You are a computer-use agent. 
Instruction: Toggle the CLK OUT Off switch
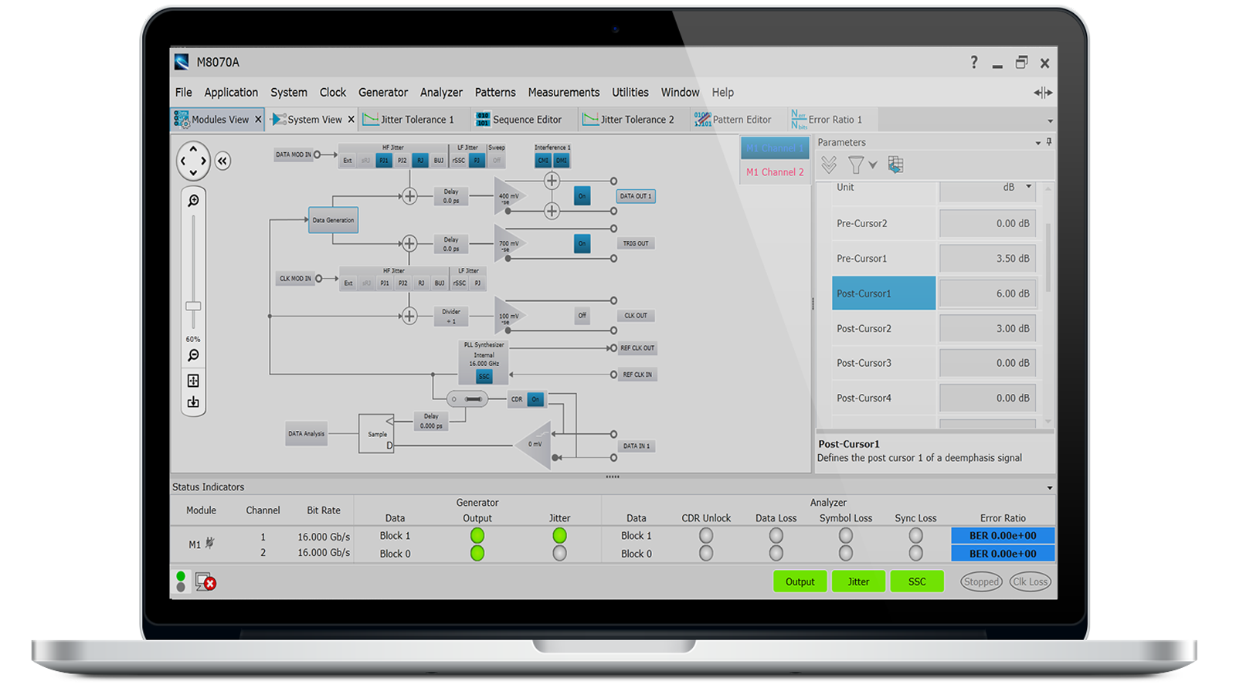point(582,315)
